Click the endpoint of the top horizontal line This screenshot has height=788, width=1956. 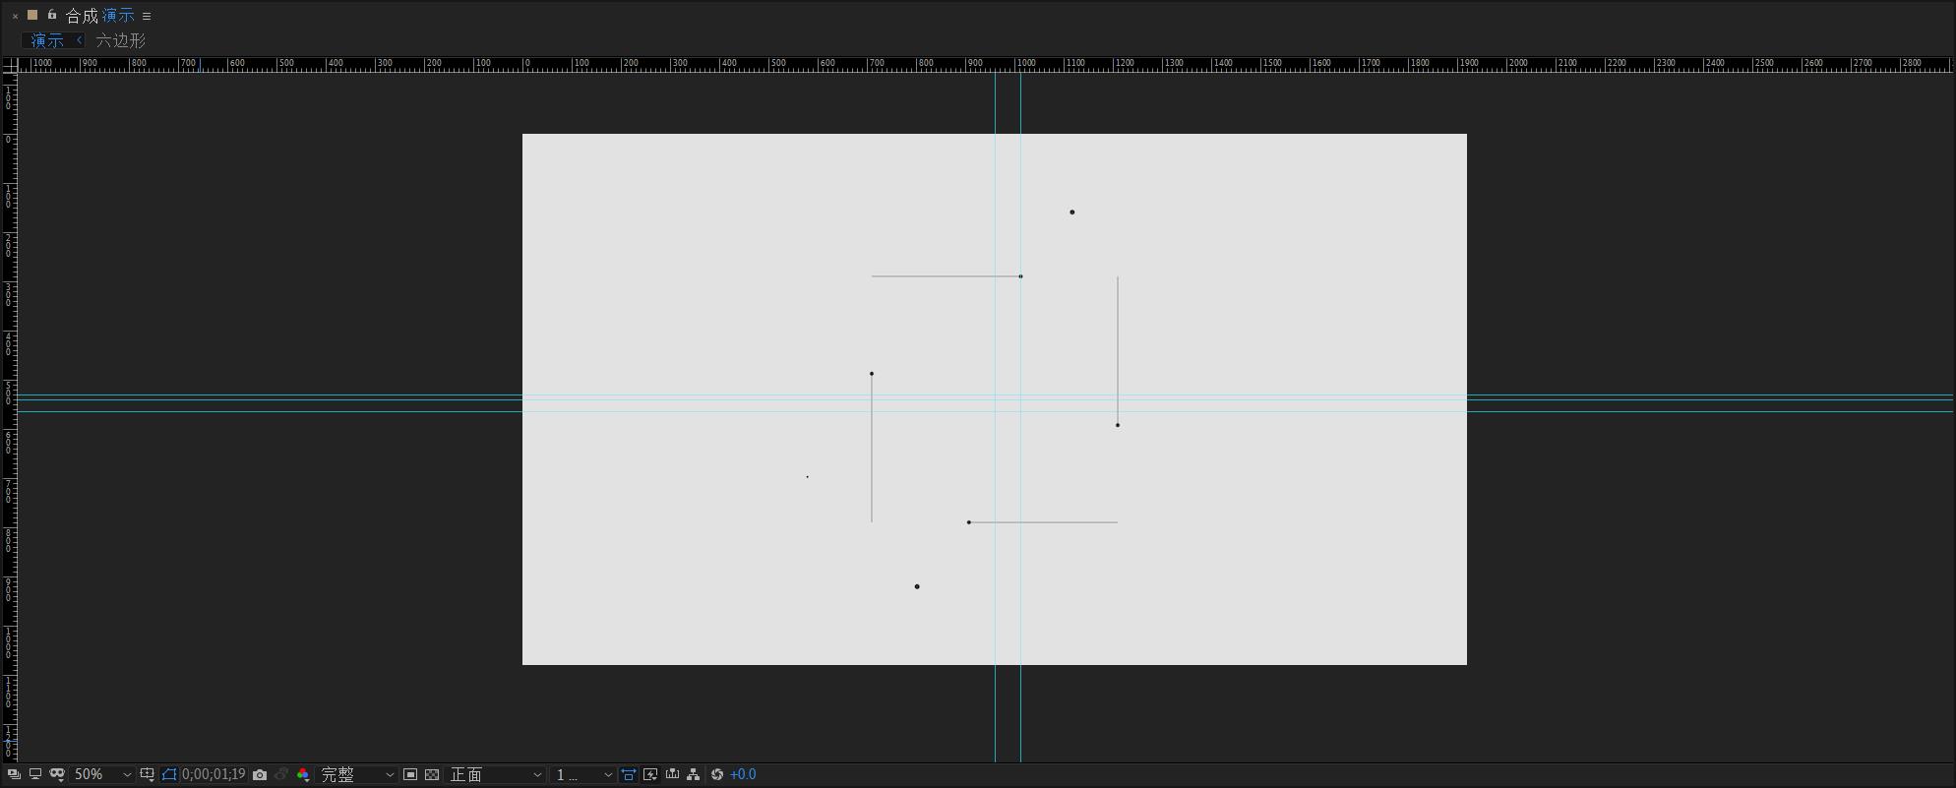point(1020,276)
